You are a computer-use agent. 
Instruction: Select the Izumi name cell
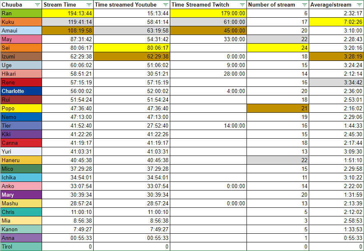coord(21,56)
